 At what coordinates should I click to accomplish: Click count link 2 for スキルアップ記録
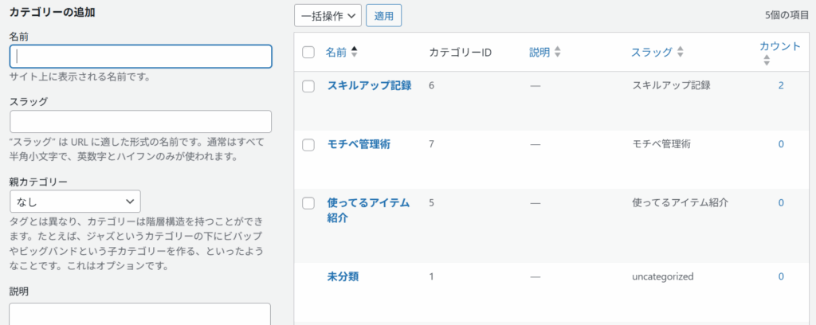[781, 86]
